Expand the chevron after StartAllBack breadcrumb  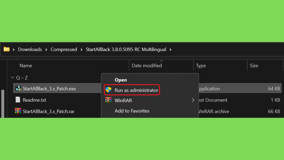171,49
